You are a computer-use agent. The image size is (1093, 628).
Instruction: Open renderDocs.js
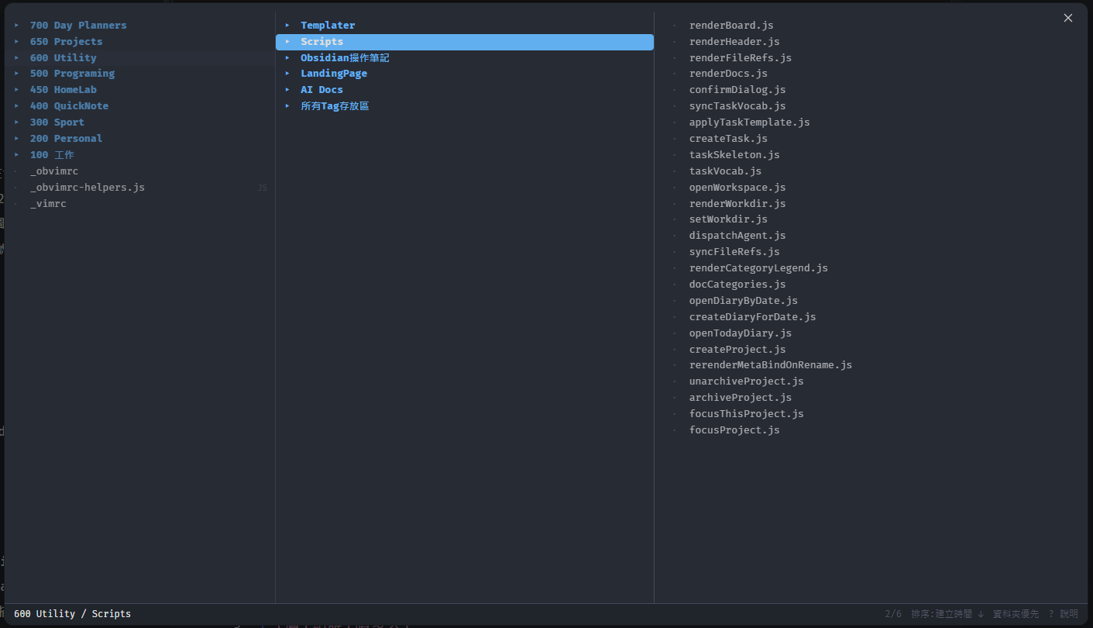coord(728,74)
